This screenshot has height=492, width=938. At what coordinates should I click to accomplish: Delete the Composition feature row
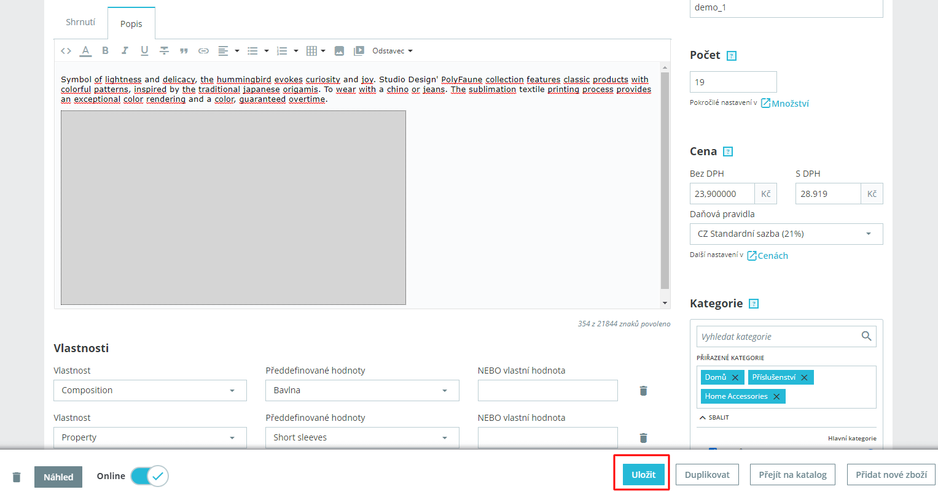point(643,391)
